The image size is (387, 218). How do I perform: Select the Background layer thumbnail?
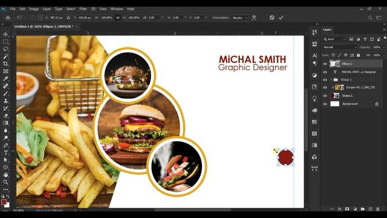pos(334,104)
